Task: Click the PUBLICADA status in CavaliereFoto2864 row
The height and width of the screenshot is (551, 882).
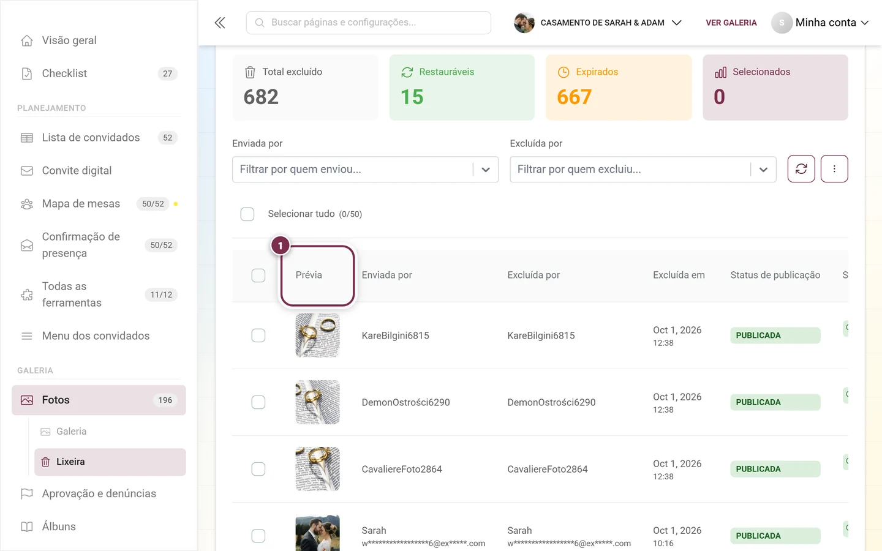Action: (775, 469)
